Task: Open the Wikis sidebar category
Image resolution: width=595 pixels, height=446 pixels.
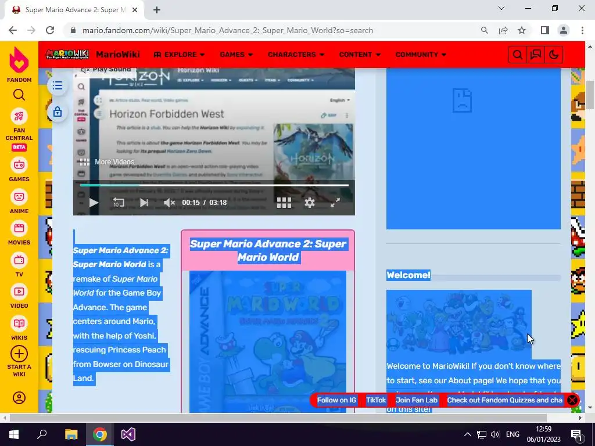Action: coord(19,329)
